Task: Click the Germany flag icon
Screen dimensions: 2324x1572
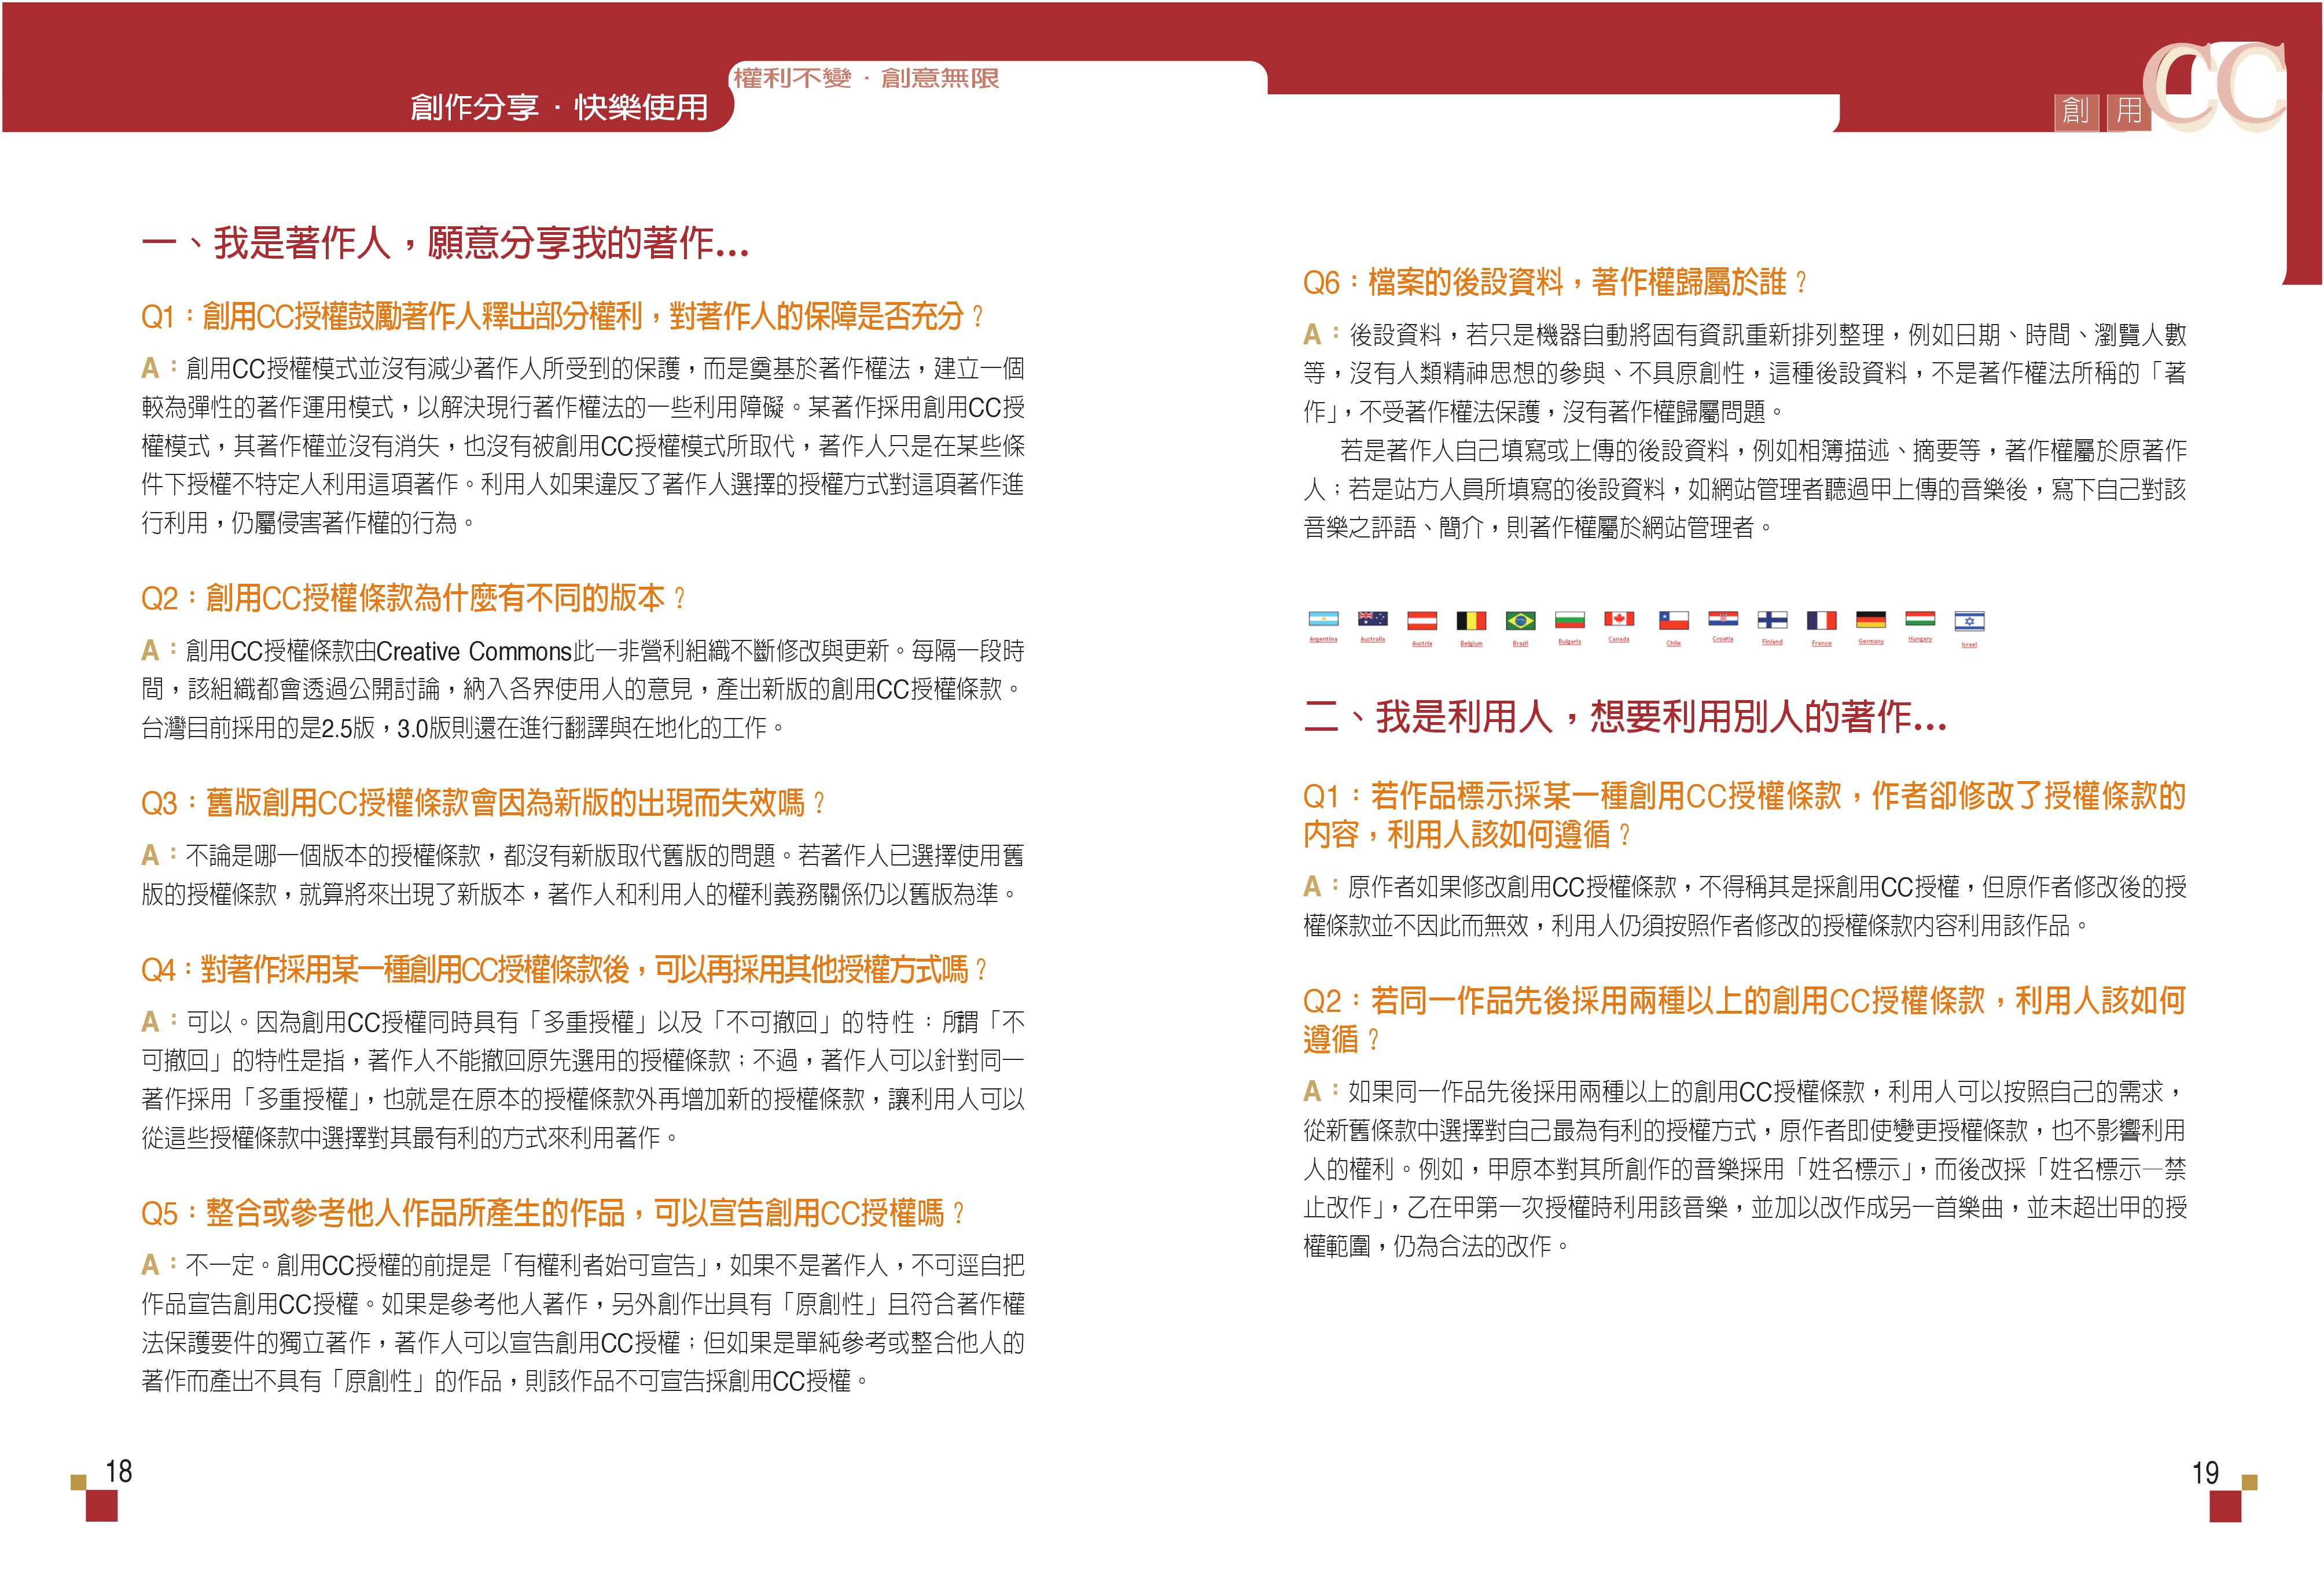Action: tap(1870, 620)
